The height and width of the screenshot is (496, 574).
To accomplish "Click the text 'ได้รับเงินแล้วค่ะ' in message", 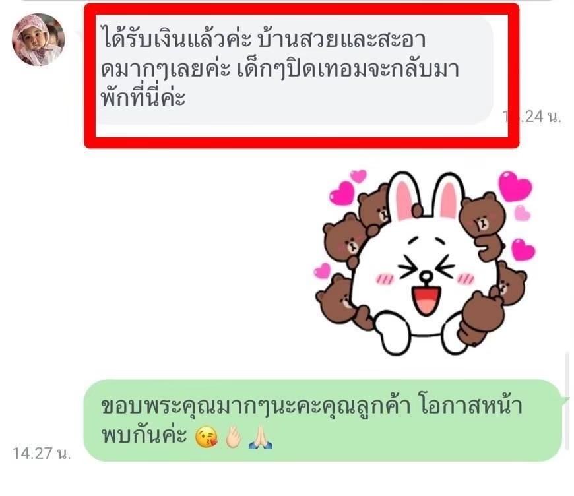I will [x=176, y=40].
